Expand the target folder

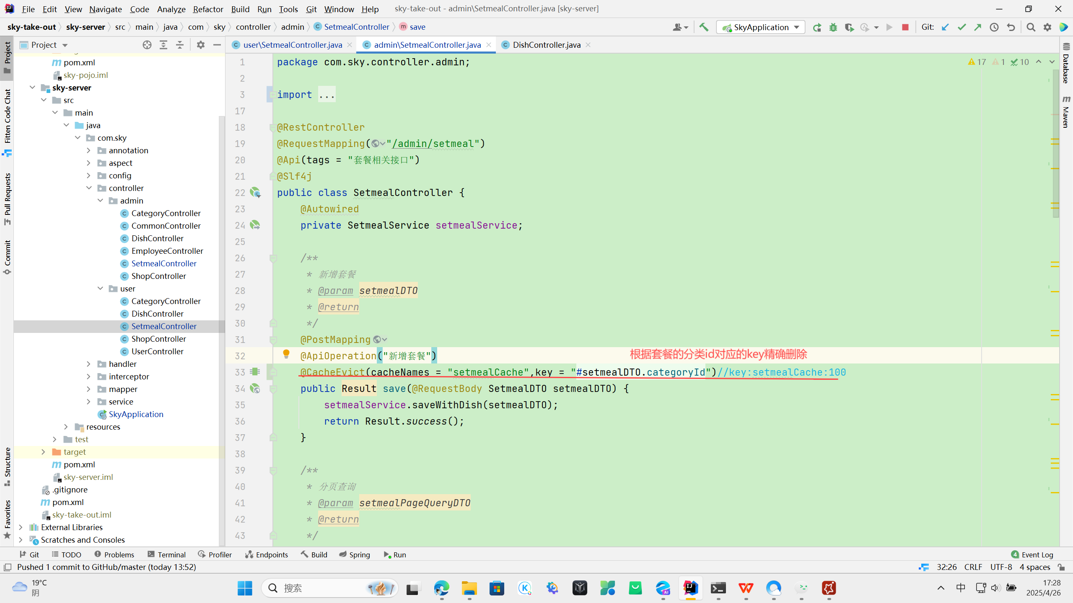click(x=43, y=452)
